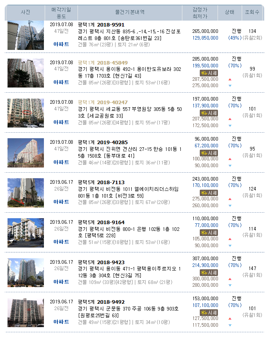The width and height of the screenshot is (269, 339).
Task: Select address 진위면 견산리 27-15 한승 text
Action: click(x=130, y=152)
